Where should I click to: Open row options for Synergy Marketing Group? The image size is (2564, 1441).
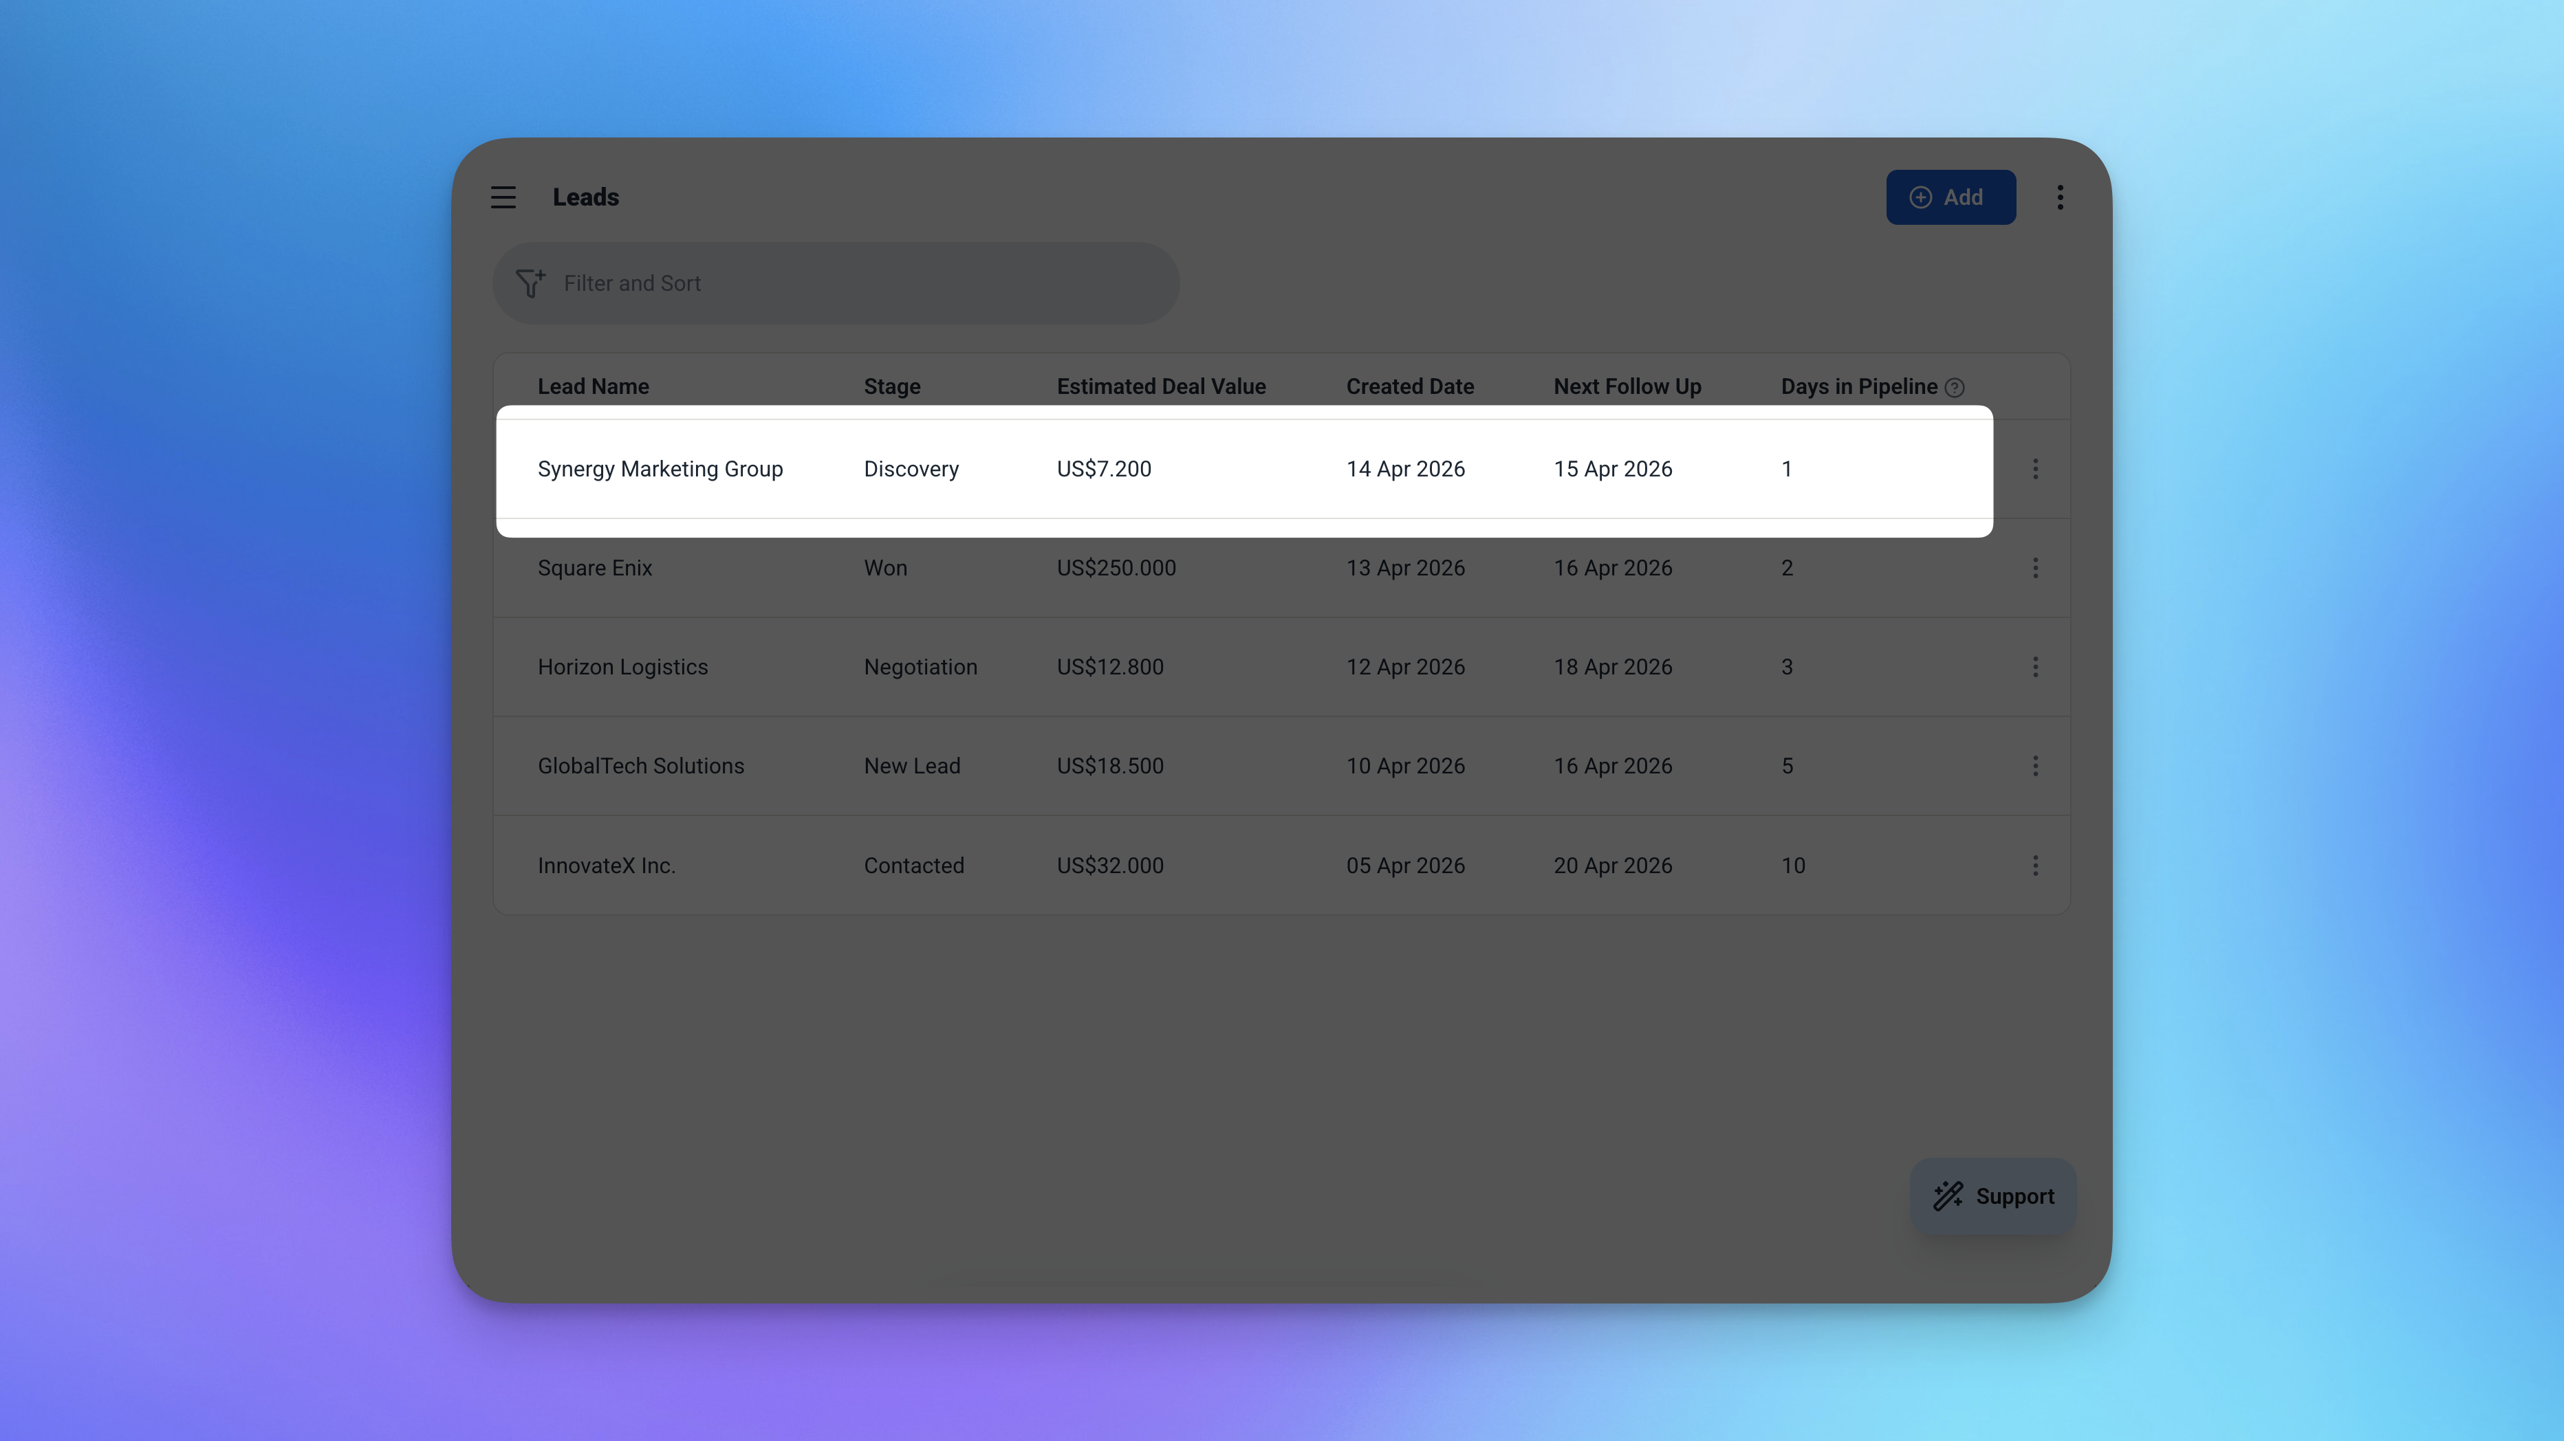[2034, 469]
